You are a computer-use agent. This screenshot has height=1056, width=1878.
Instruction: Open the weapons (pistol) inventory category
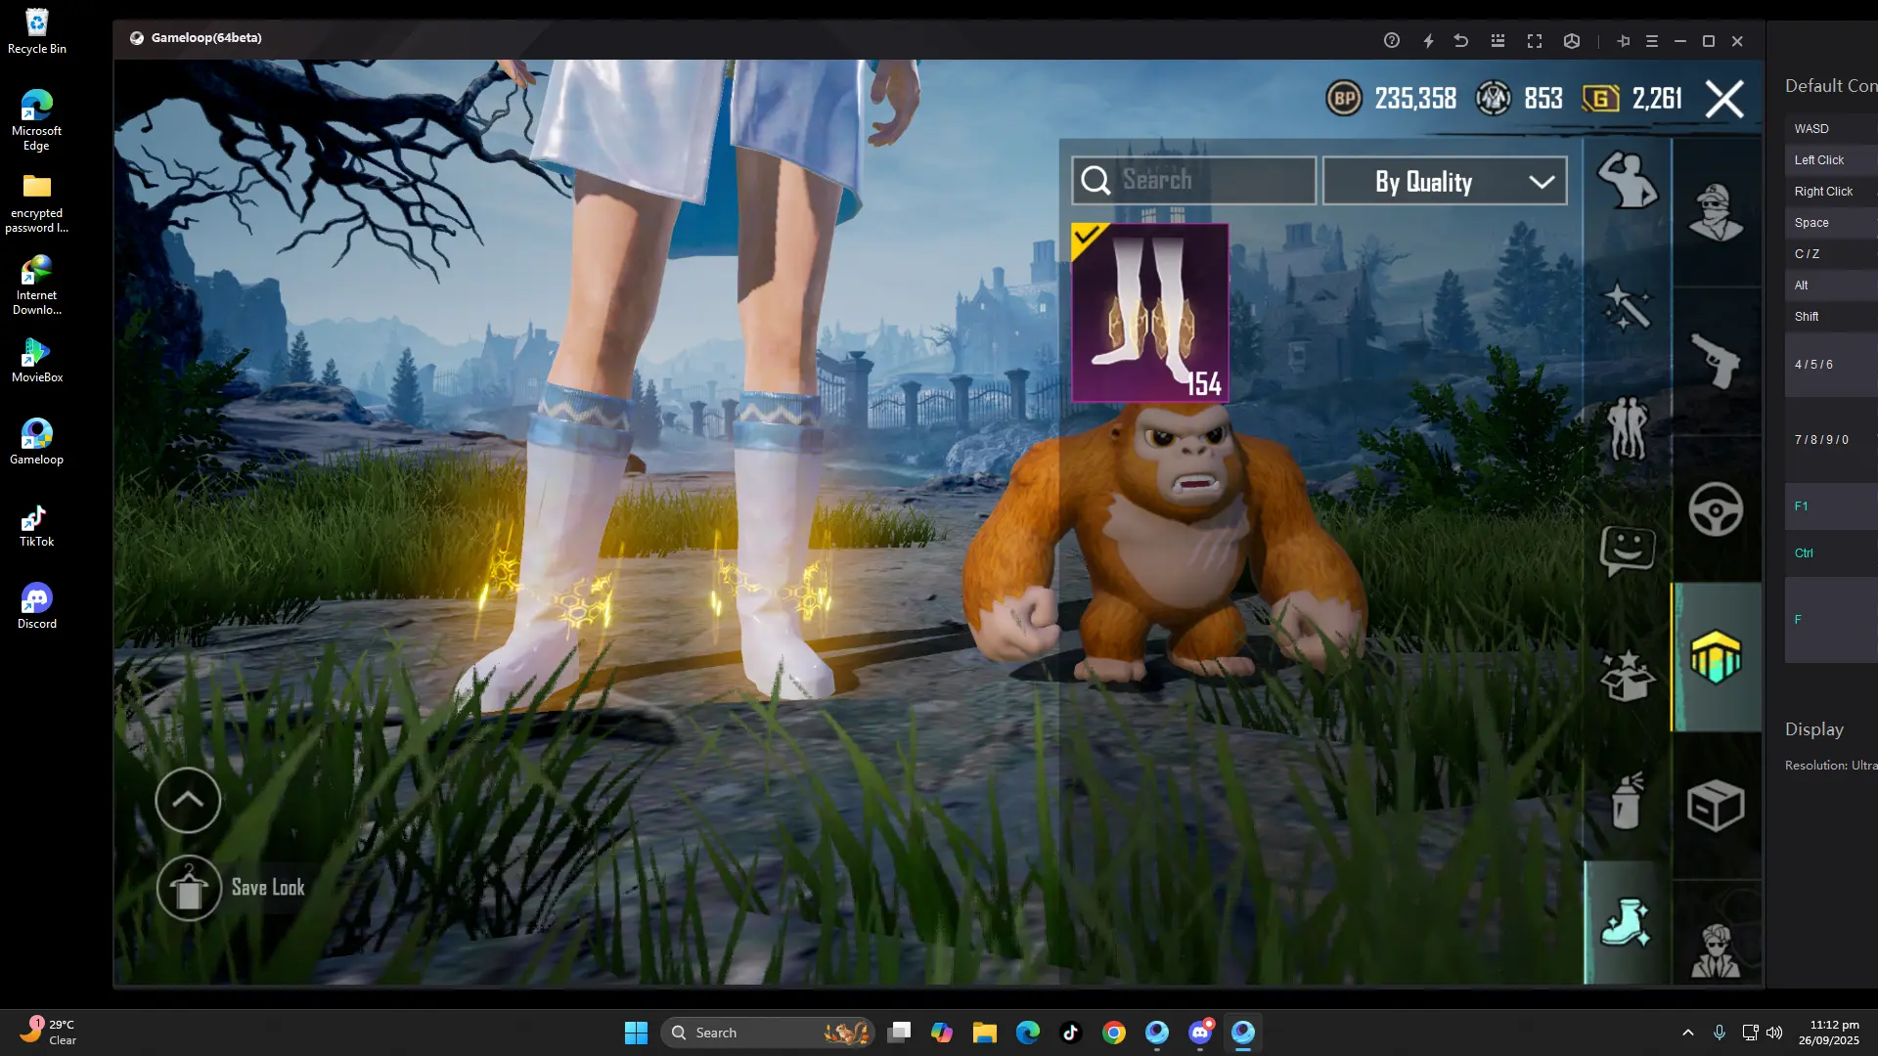1716,361
